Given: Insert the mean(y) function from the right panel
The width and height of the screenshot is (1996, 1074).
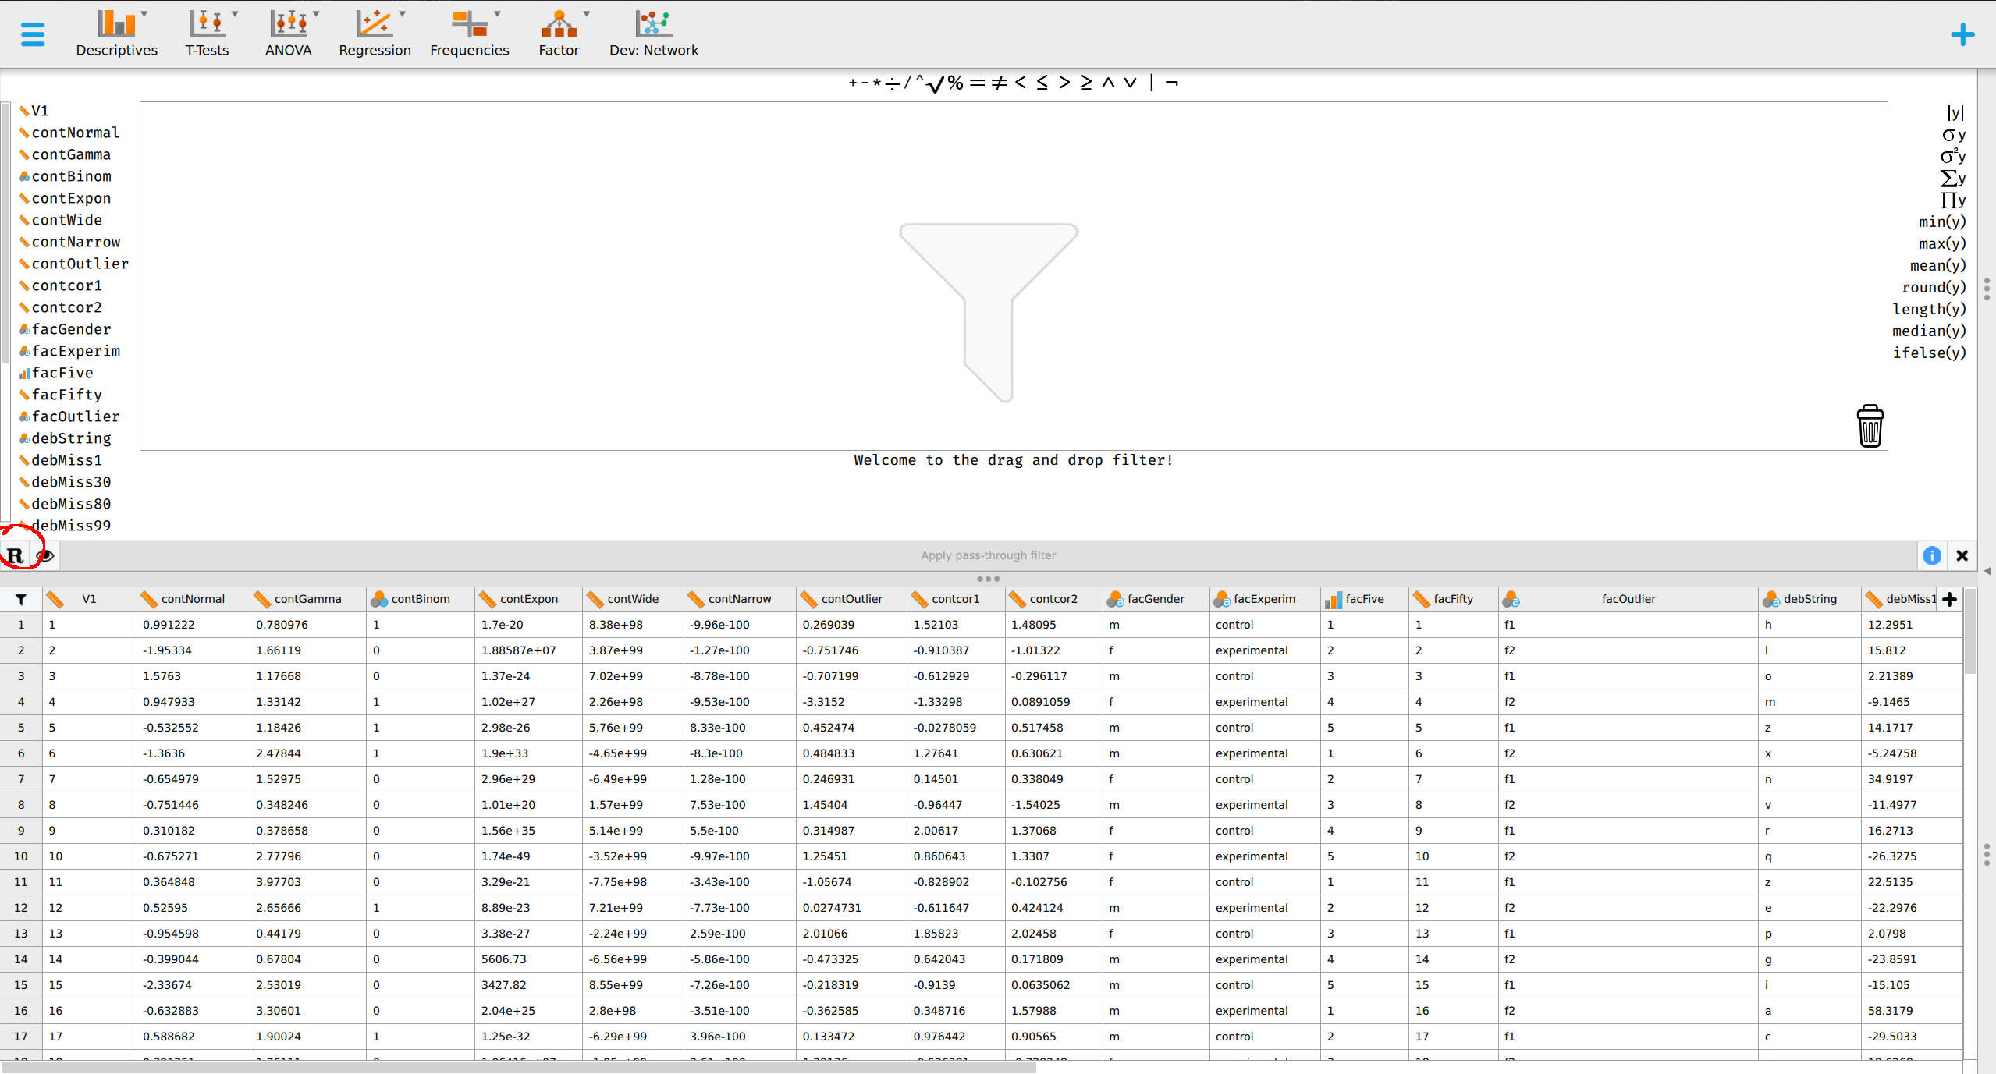Looking at the screenshot, I should [x=1938, y=265].
